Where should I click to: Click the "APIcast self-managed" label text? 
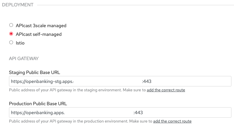click(39, 34)
